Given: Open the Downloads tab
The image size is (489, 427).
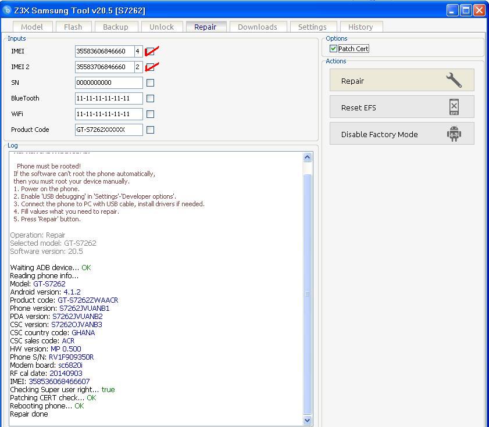Looking at the screenshot, I should pos(258,27).
